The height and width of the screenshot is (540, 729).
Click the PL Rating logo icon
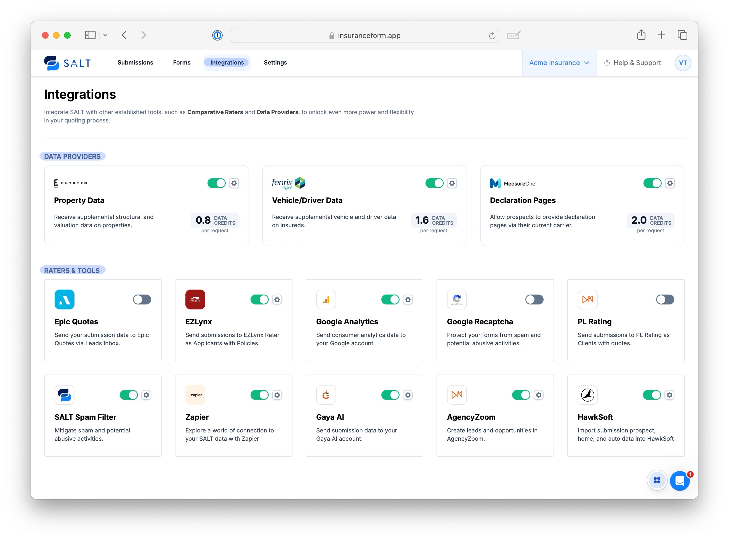(587, 300)
